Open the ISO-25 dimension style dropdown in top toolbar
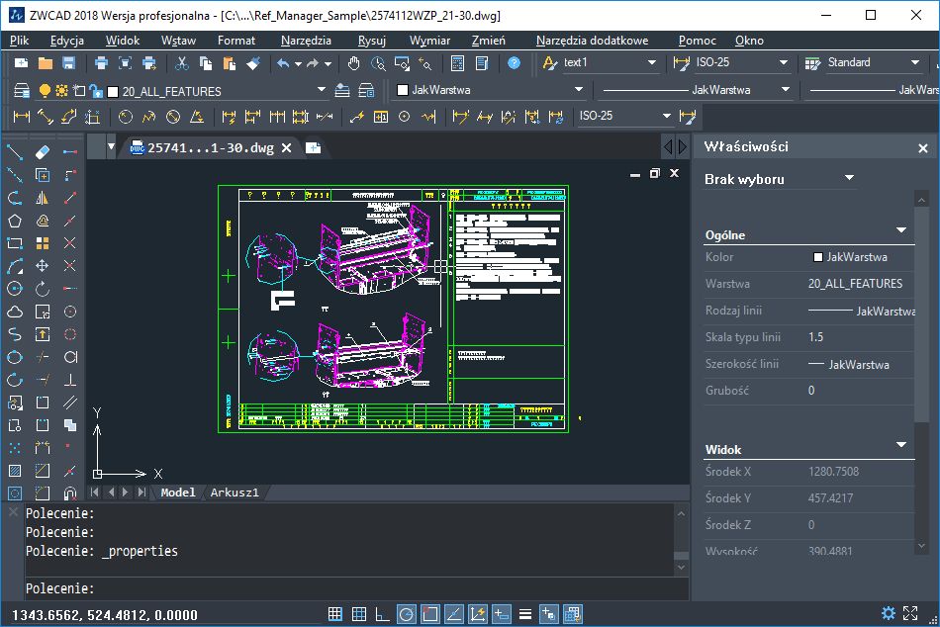 [783, 62]
